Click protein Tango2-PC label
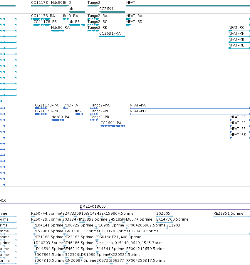250x265 pixels. tap(99, 111)
